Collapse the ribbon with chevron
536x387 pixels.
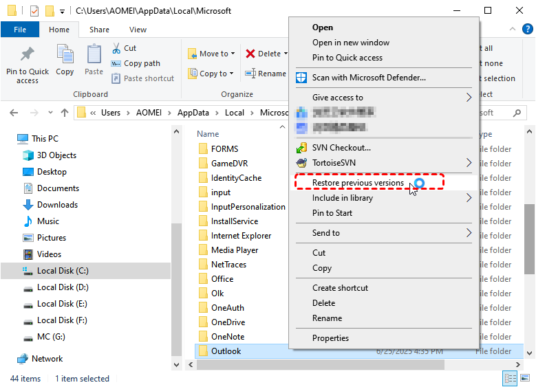pos(512,29)
